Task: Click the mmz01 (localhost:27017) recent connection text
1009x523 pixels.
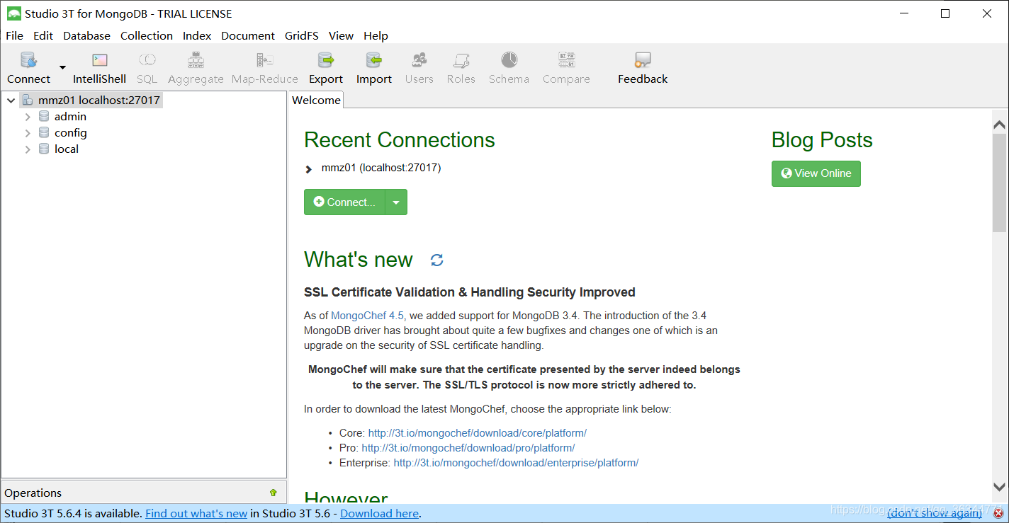Action: [381, 168]
